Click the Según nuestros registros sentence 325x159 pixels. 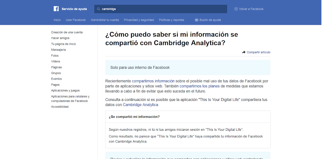pyautogui.click(x=176, y=129)
